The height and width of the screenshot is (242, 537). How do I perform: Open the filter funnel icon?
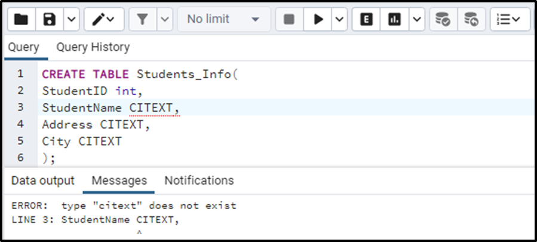[x=143, y=20]
